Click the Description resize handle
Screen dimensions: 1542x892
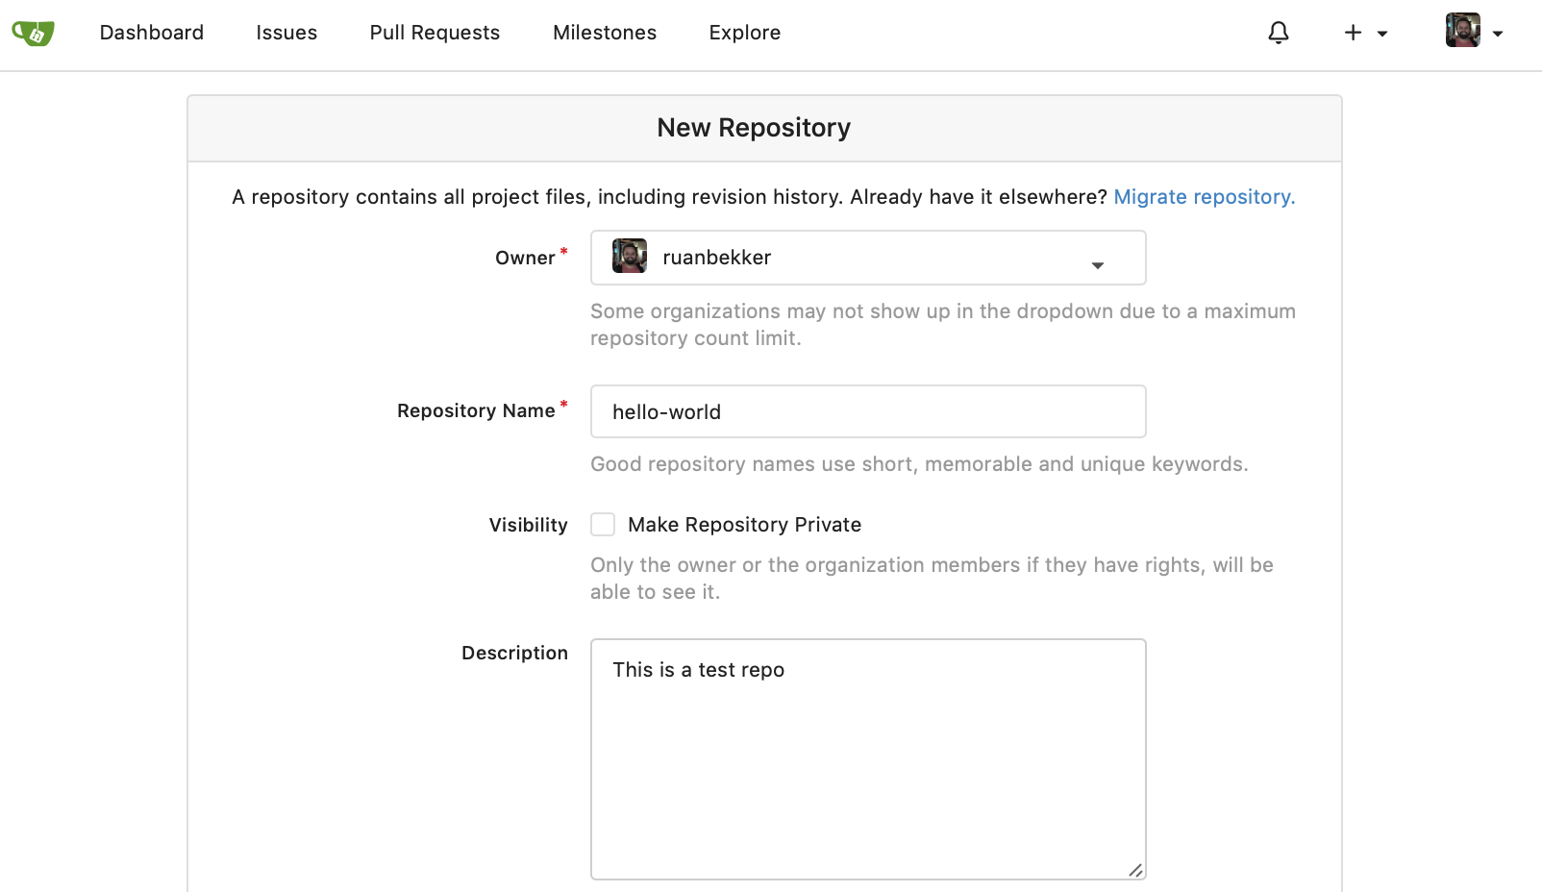(x=1135, y=870)
